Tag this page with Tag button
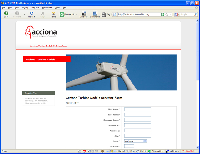The image size is (200, 154). pos(106,15)
